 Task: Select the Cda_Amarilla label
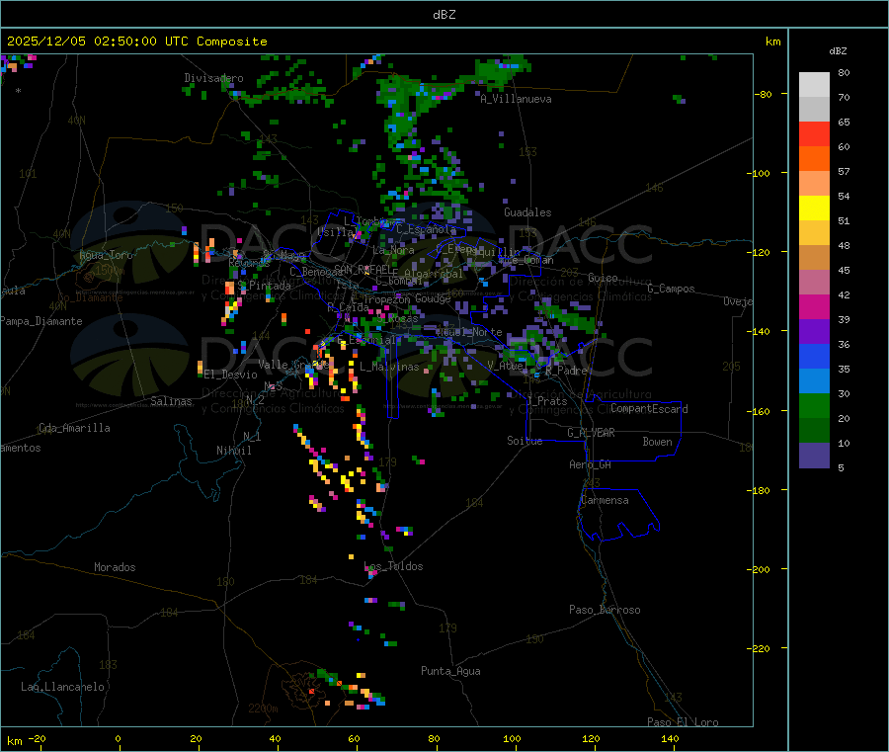click(x=74, y=428)
